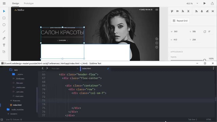Switch to the Prototype tab

28,3
